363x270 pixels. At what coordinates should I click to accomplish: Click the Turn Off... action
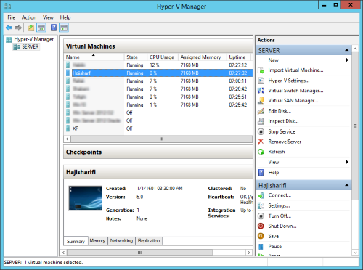pos(280,216)
